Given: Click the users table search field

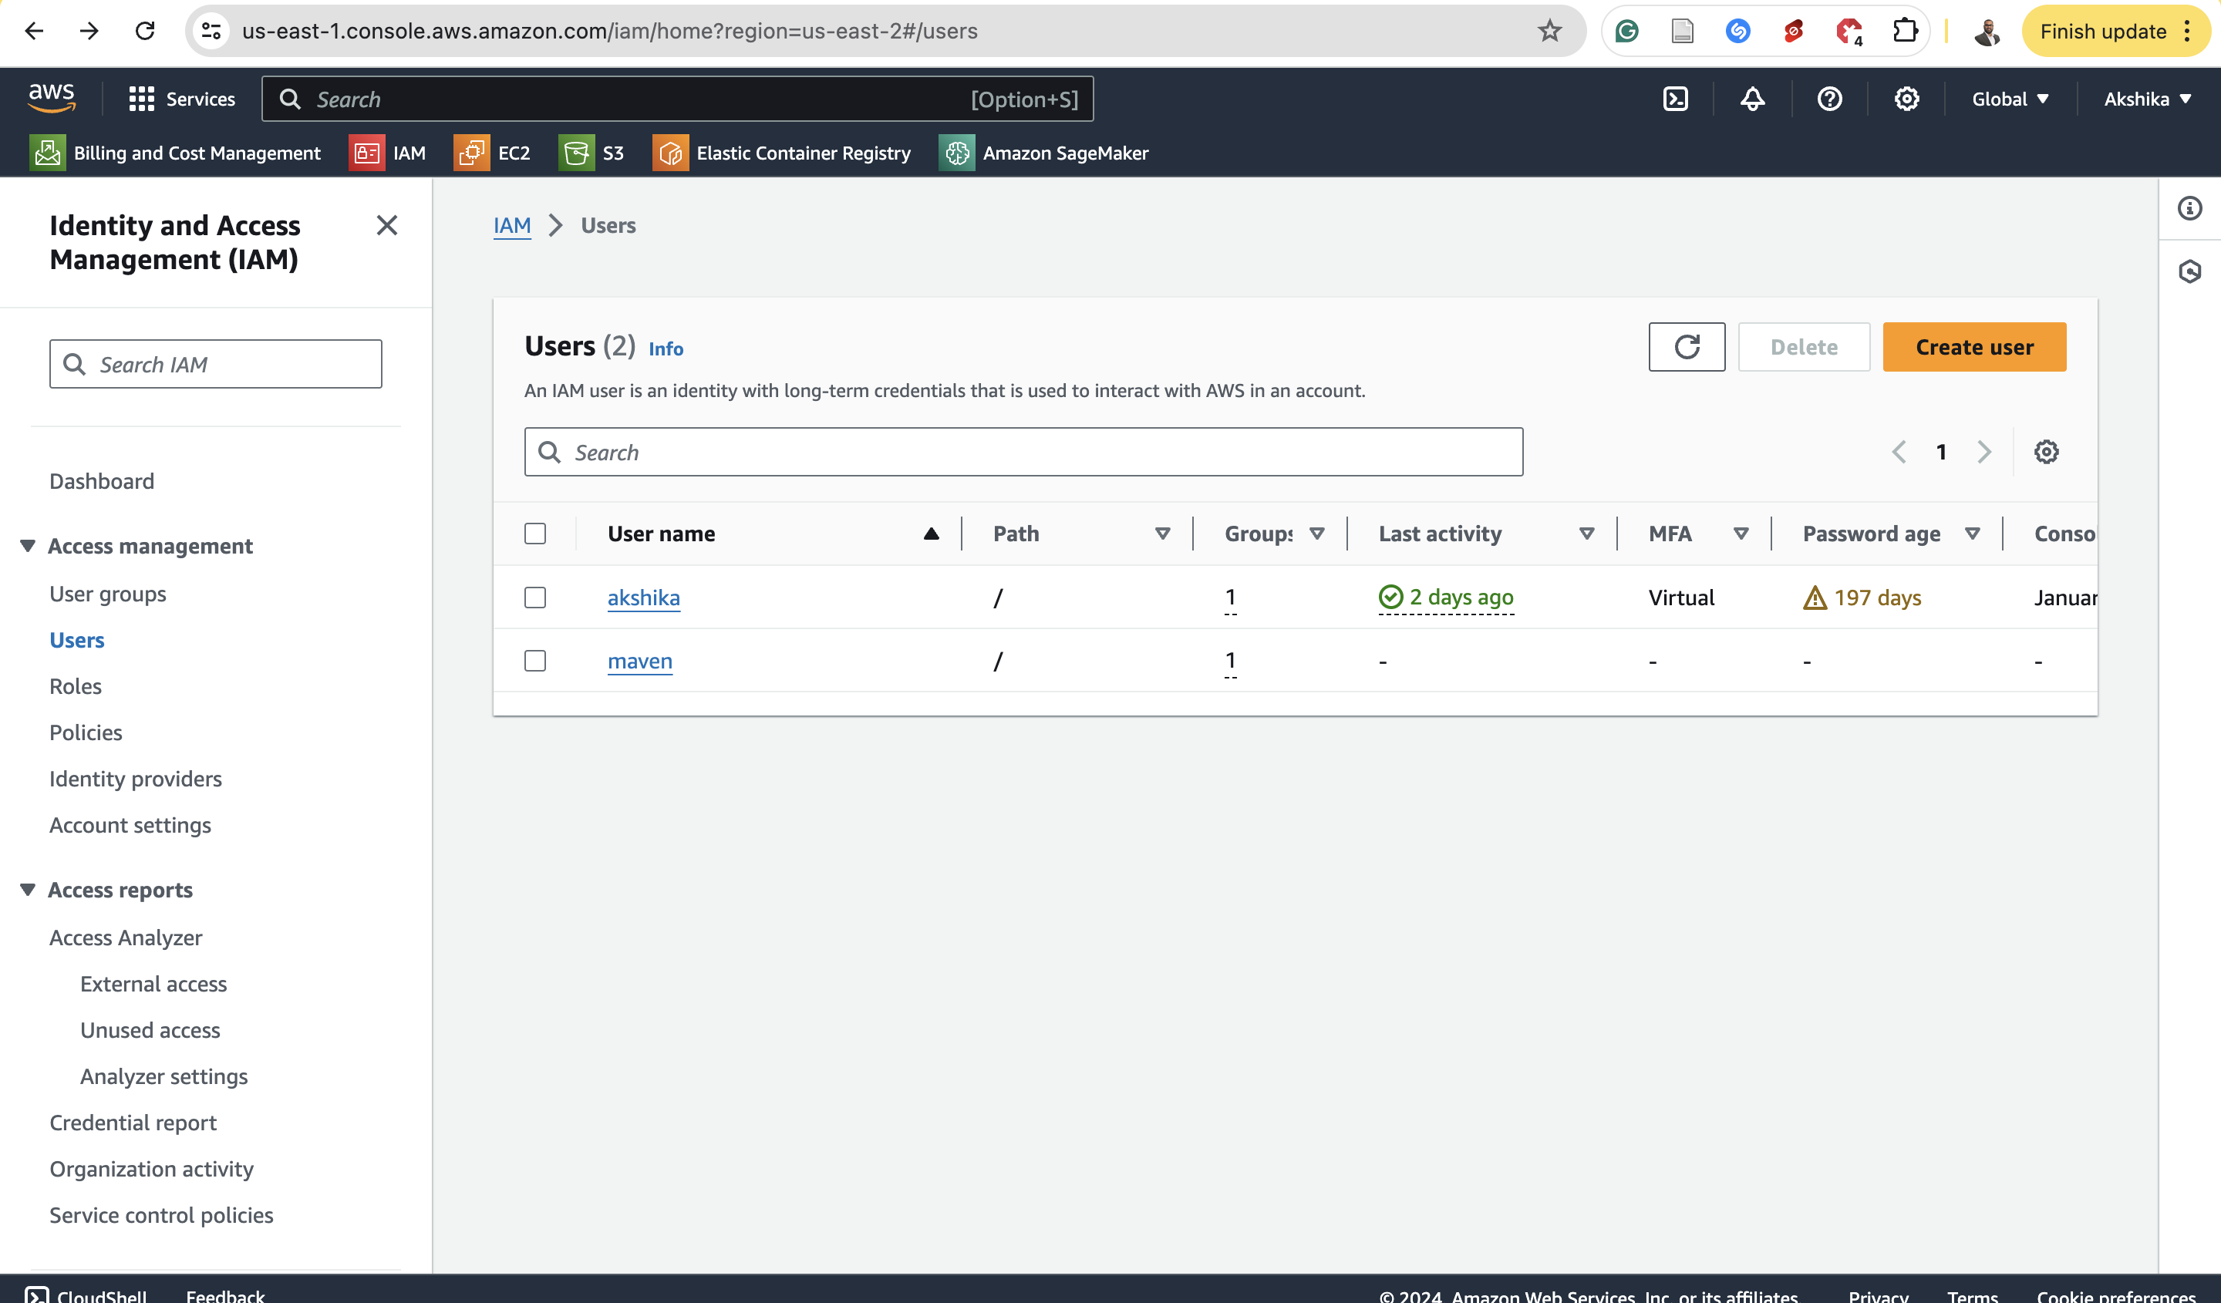Looking at the screenshot, I should click(x=1023, y=452).
